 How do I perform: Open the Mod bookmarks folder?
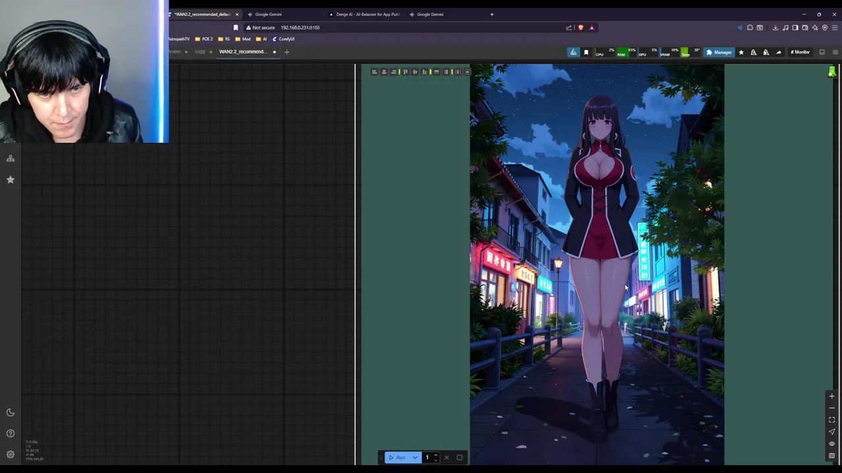(x=243, y=39)
